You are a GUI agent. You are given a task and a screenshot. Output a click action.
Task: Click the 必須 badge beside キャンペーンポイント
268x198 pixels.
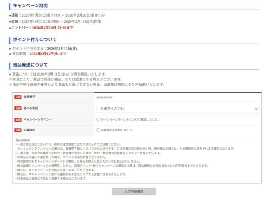18,120
